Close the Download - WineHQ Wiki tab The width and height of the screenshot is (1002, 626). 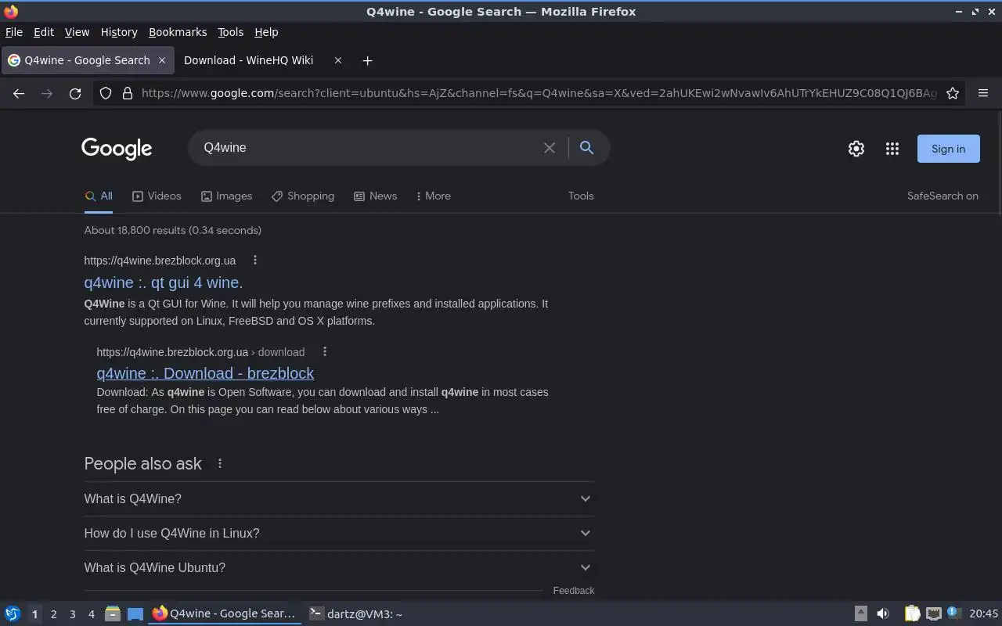338,60
